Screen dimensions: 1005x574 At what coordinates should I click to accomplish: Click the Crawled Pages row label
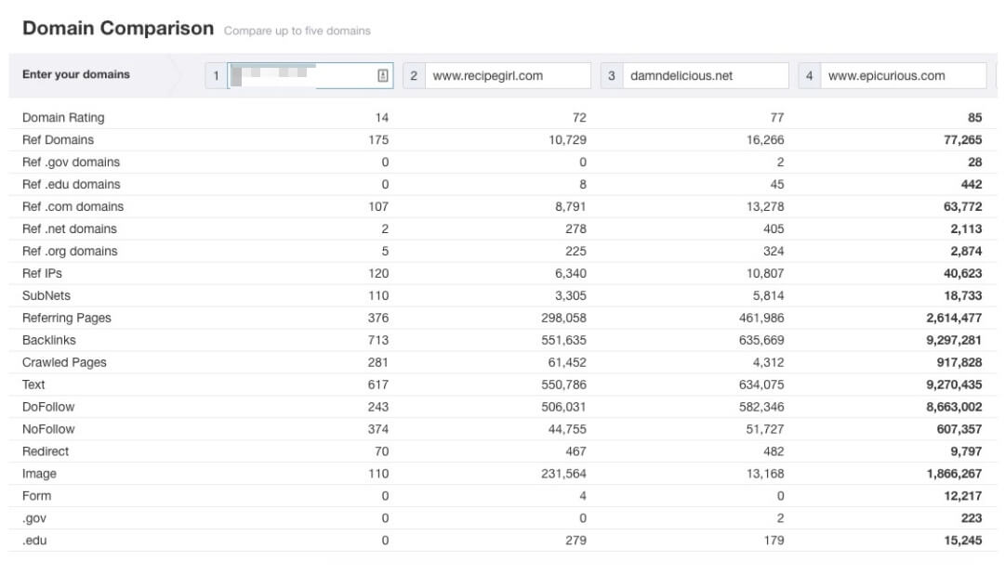64,362
